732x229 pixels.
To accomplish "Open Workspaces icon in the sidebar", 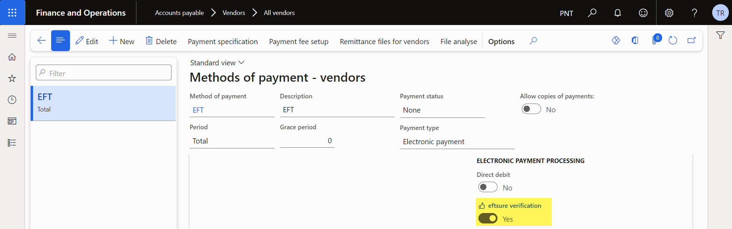I will coord(12,121).
